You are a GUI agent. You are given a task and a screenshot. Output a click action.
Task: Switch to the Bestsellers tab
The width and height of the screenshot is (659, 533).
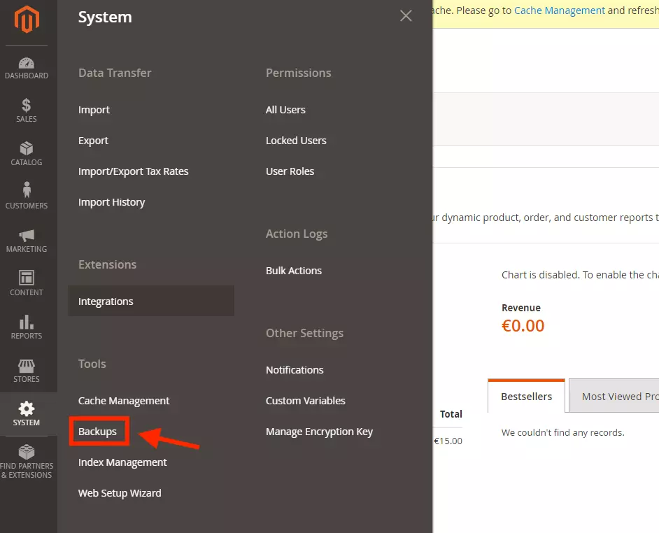(x=526, y=397)
